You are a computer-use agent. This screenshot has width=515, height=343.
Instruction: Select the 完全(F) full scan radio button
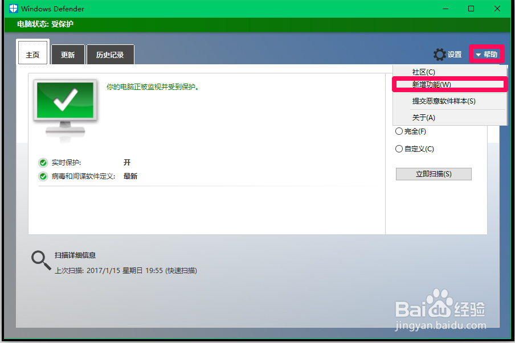pos(399,131)
